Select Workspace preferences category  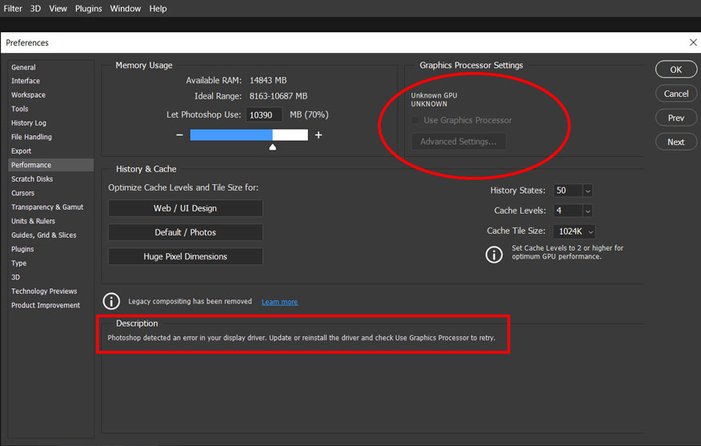[x=50, y=94]
